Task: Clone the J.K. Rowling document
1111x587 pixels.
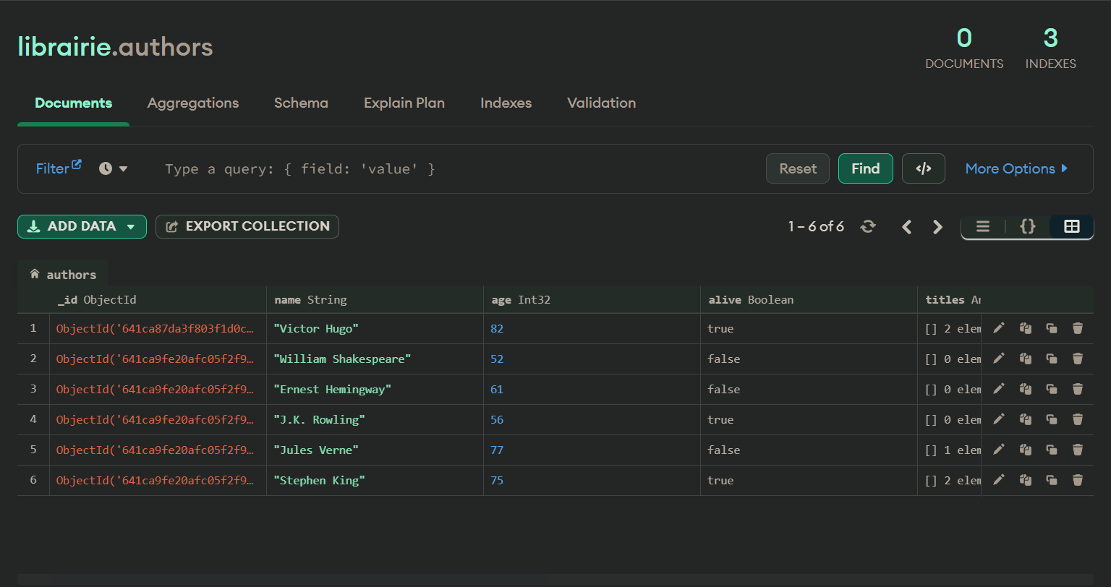Action: coord(1052,419)
